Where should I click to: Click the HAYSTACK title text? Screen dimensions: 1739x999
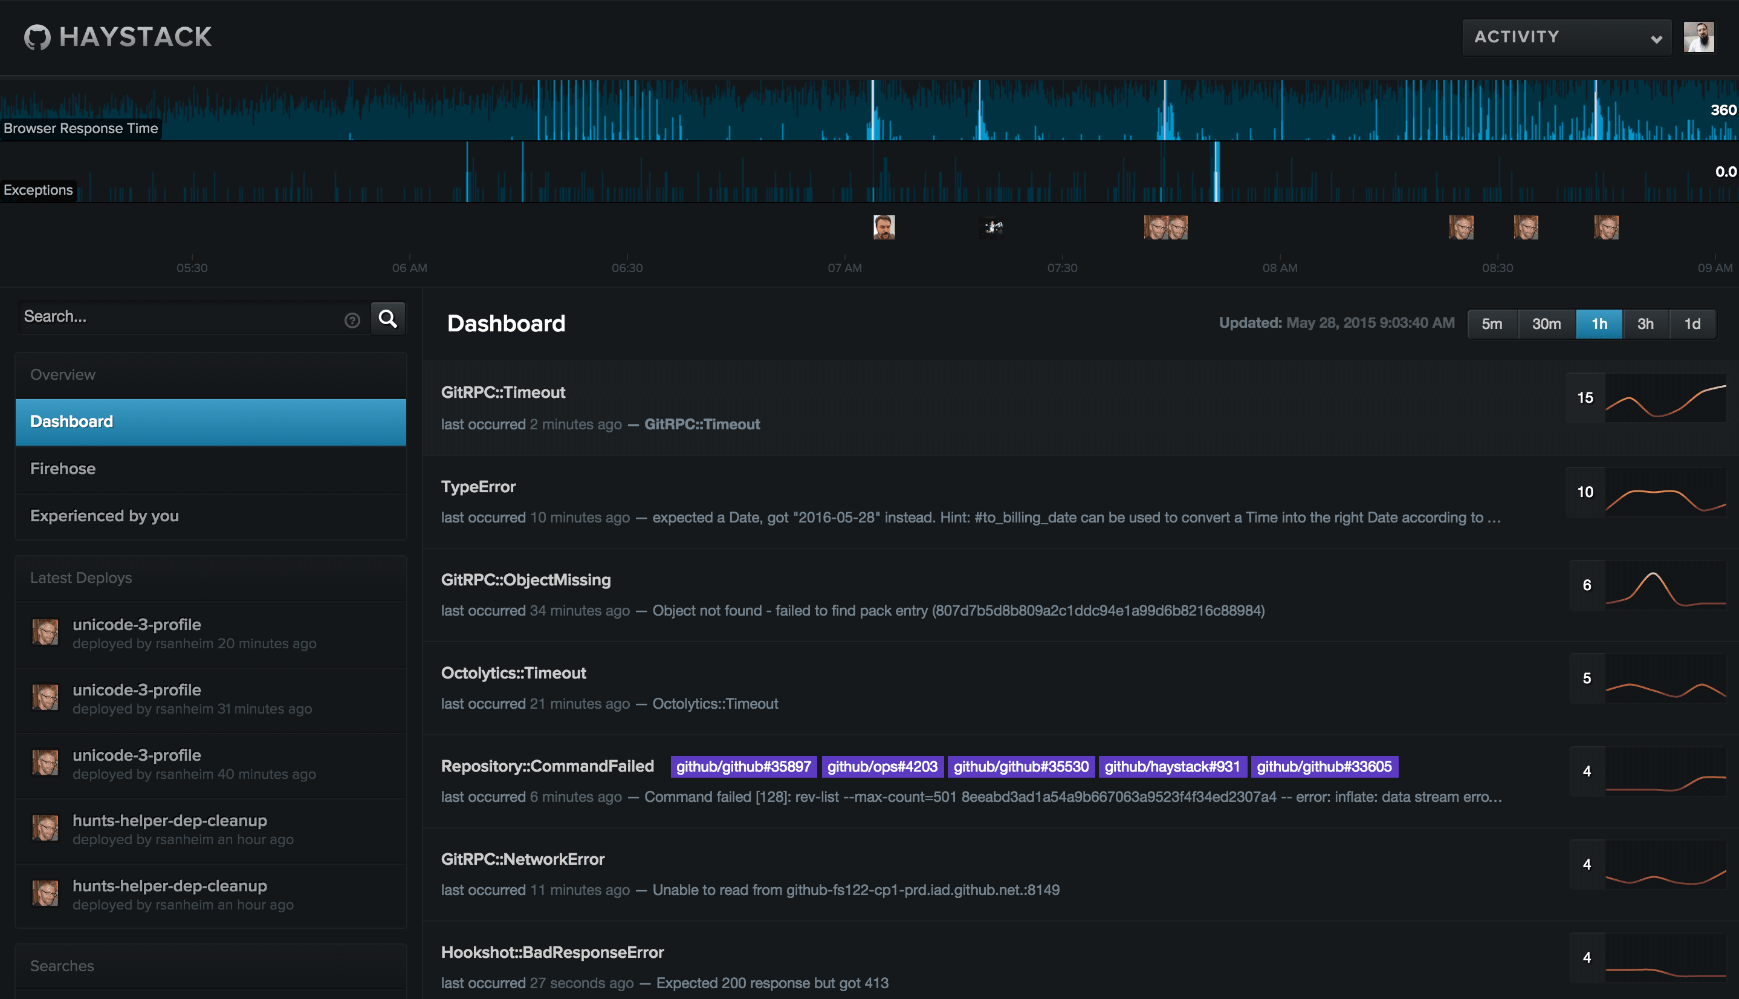click(x=135, y=37)
